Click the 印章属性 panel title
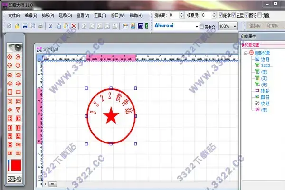Viewport: 285px width, 190px height. (248, 37)
